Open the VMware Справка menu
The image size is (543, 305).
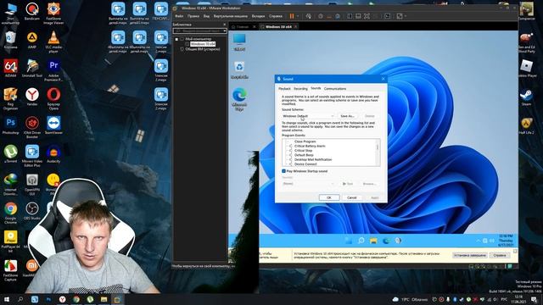(x=276, y=16)
